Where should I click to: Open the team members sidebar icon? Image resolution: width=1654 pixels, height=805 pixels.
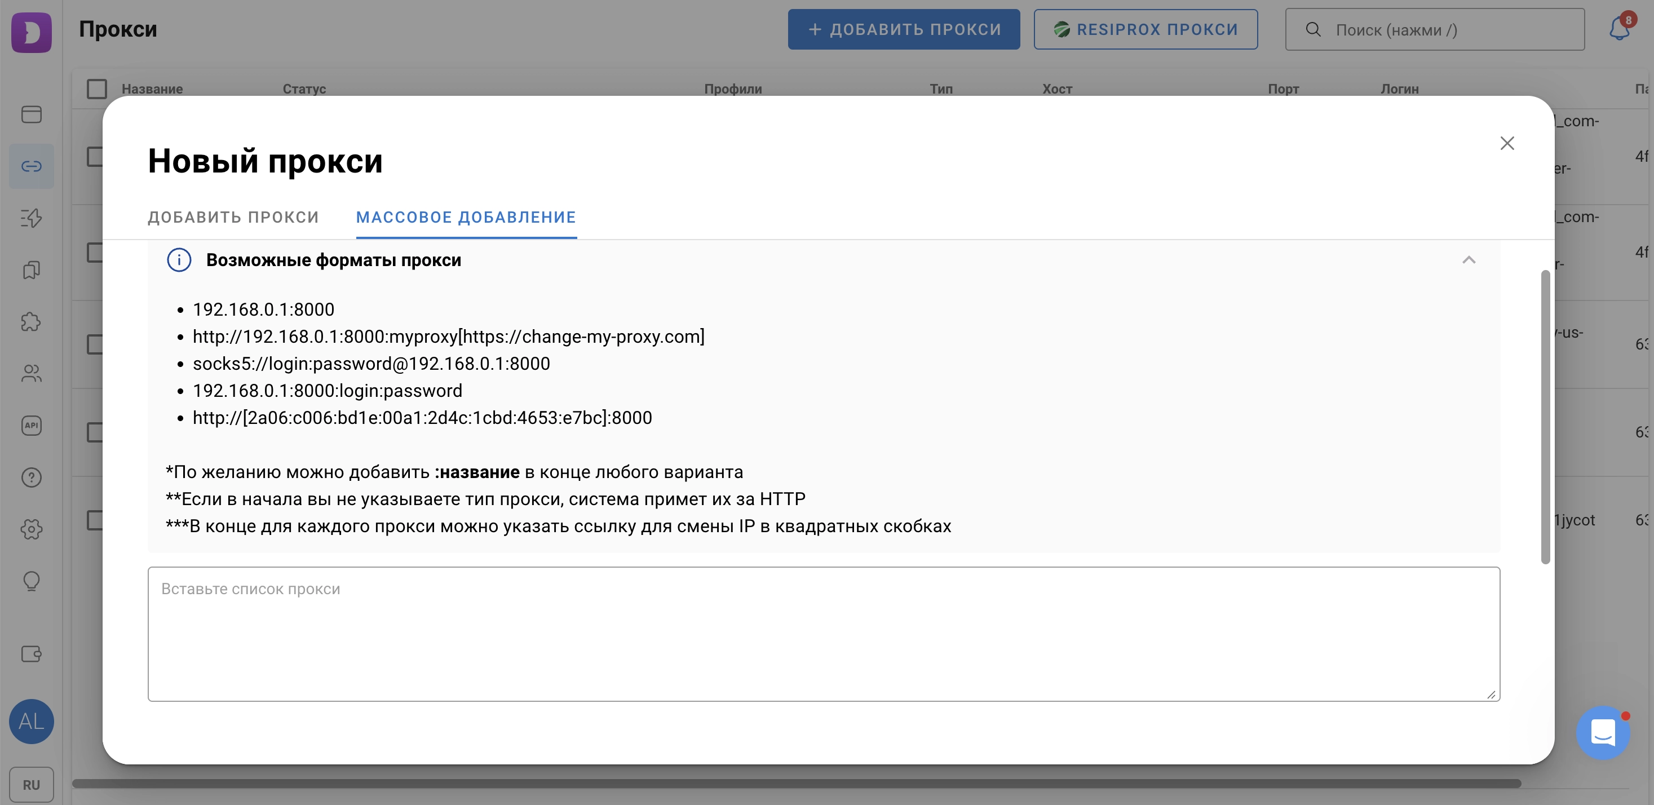[32, 374]
